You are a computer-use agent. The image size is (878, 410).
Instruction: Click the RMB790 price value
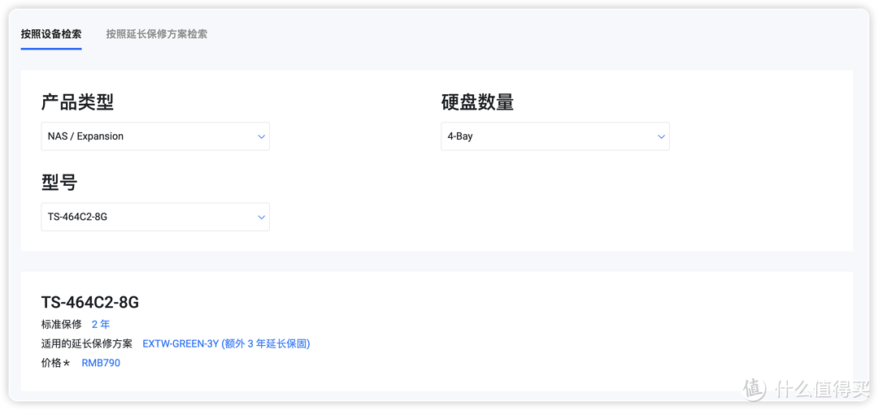[101, 363]
